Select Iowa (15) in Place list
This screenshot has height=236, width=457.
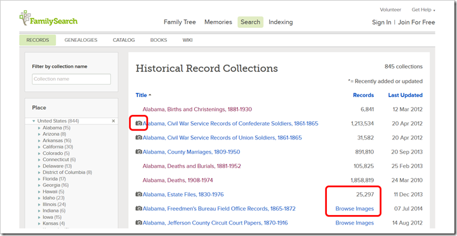pos(52,218)
